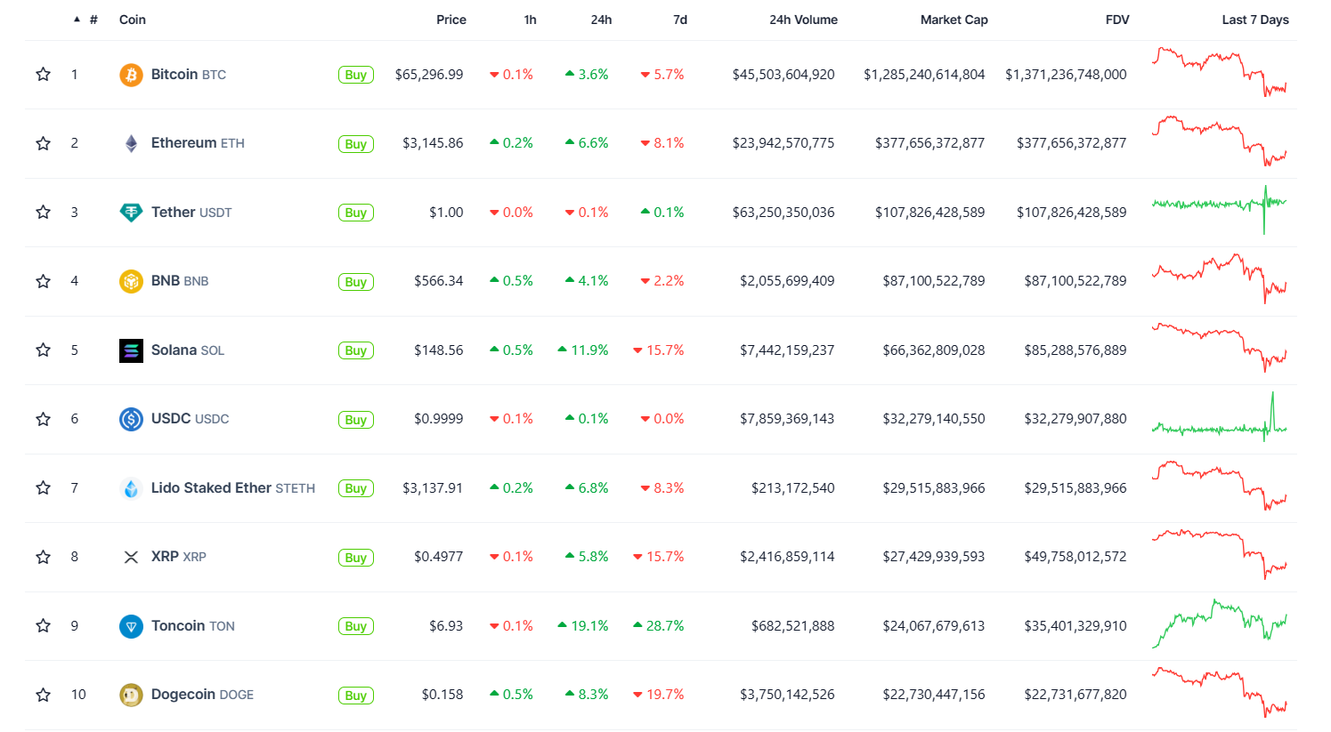Sort by the Price column header
This screenshot has height=732, width=1331.
coord(451,20)
